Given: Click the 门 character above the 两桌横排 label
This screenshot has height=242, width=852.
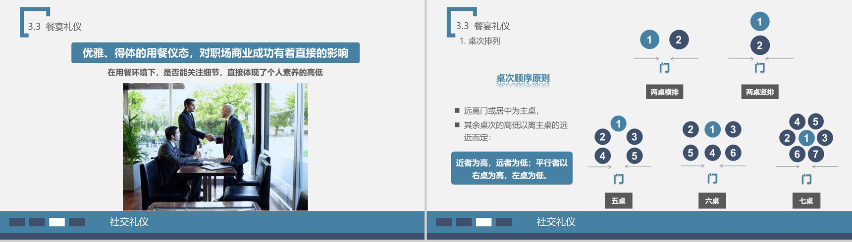Looking at the screenshot, I should (x=665, y=68).
